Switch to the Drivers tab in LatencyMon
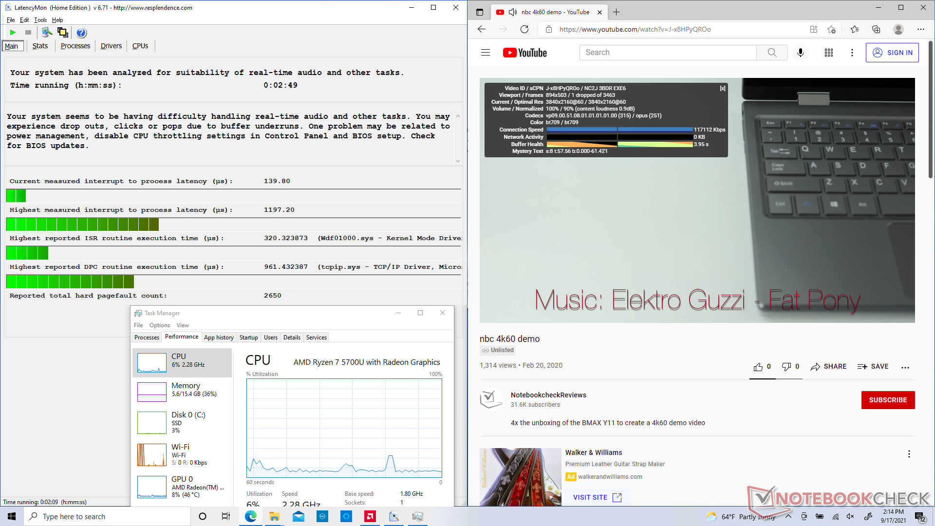 point(111,46)
